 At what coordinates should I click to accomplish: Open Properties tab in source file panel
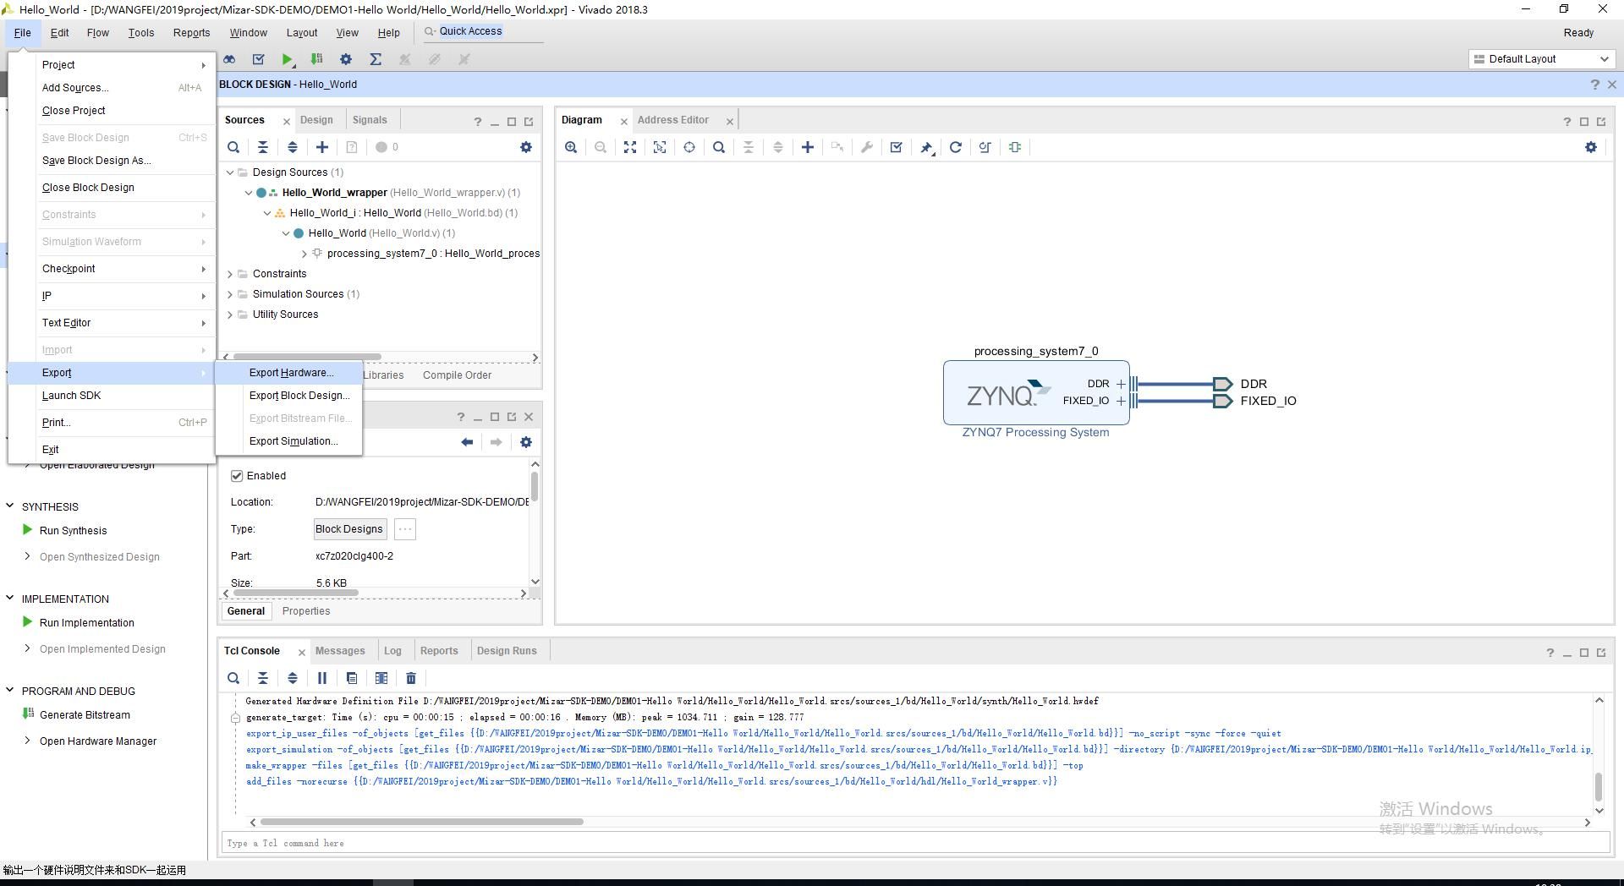306,611
